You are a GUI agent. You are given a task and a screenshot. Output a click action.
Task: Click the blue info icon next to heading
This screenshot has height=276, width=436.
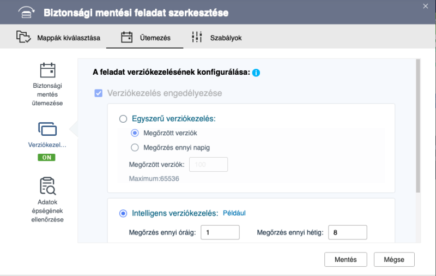[x=256, y=73]
